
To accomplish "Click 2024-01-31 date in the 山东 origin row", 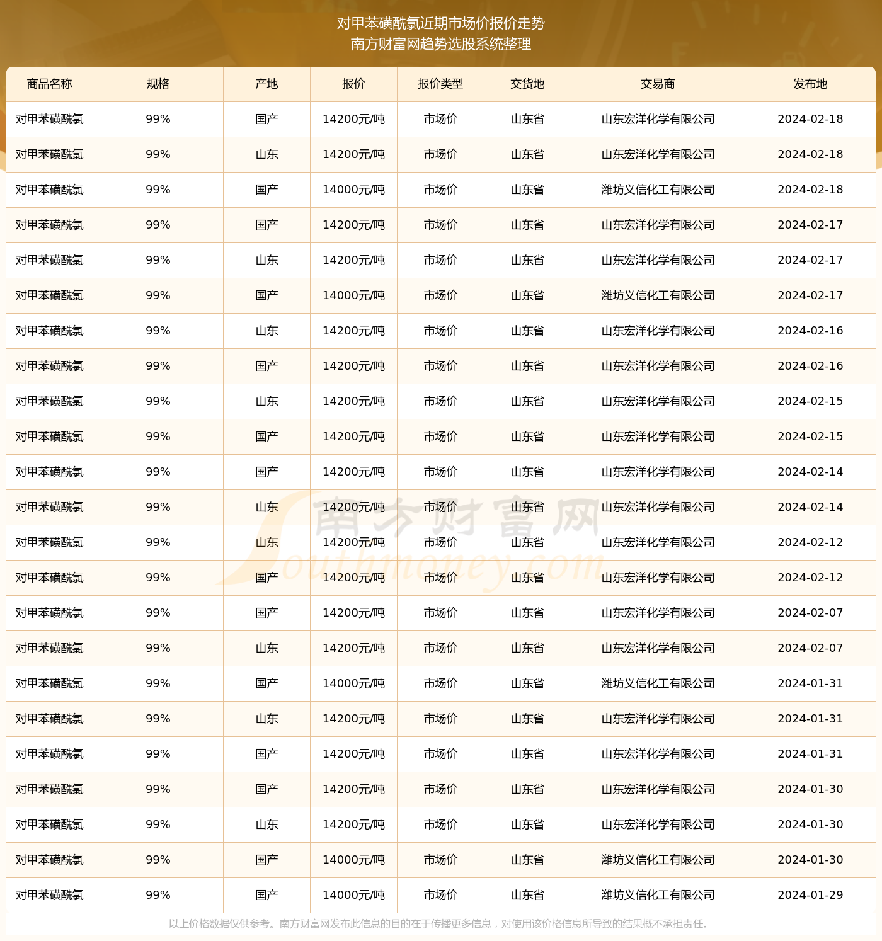I will (810, 719).
